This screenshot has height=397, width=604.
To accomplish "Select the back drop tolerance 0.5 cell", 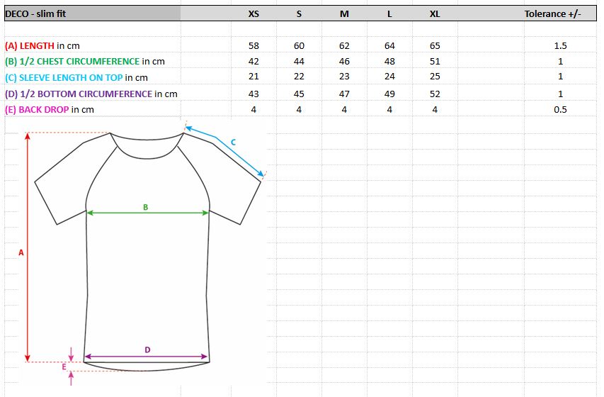I will point(561,110).
